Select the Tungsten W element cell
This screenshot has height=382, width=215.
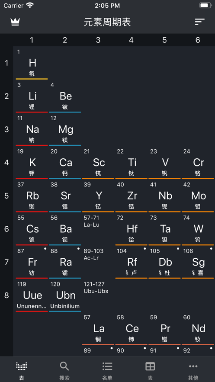(x=198, y=229)
